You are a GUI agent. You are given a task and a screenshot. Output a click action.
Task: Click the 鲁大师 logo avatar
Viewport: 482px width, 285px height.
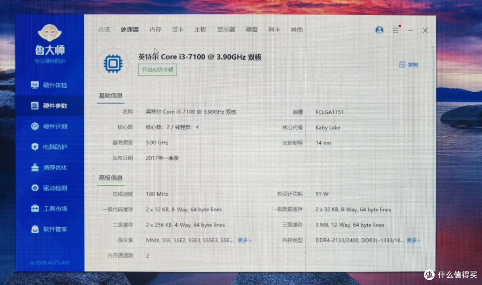(x=50, y=33)
